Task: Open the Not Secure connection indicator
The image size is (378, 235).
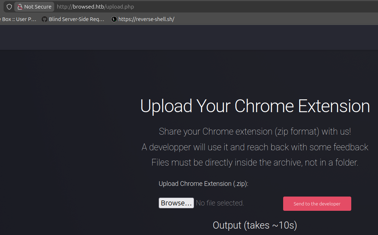Action: click(x=34, y=7)
